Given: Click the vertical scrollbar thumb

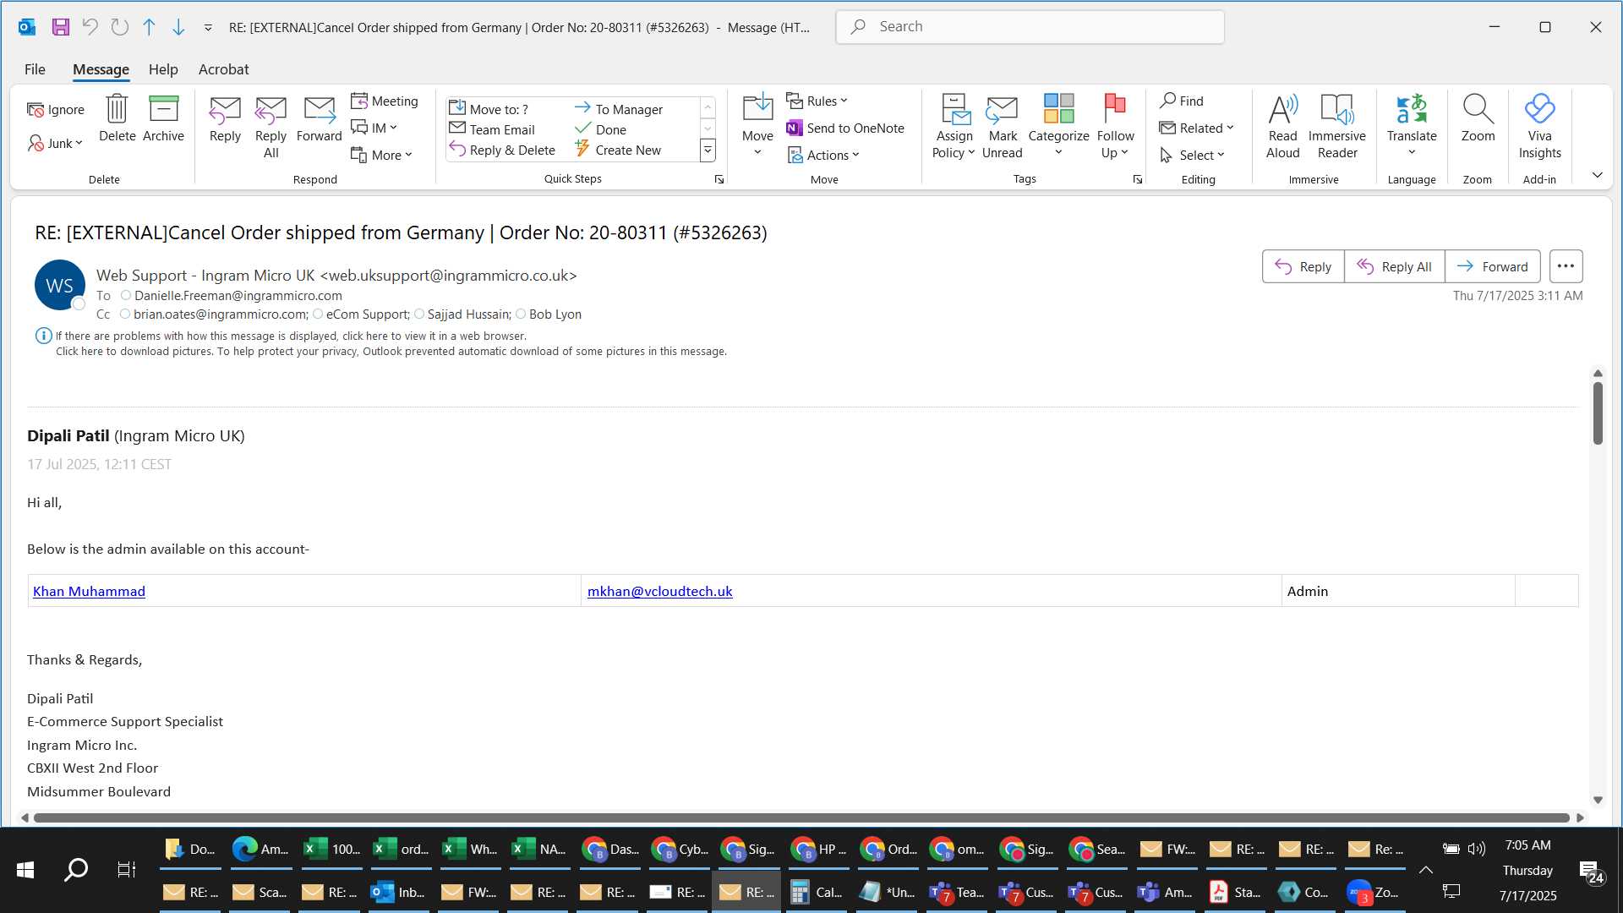Looking at the screenshot, I should [x=1597, y=413].
